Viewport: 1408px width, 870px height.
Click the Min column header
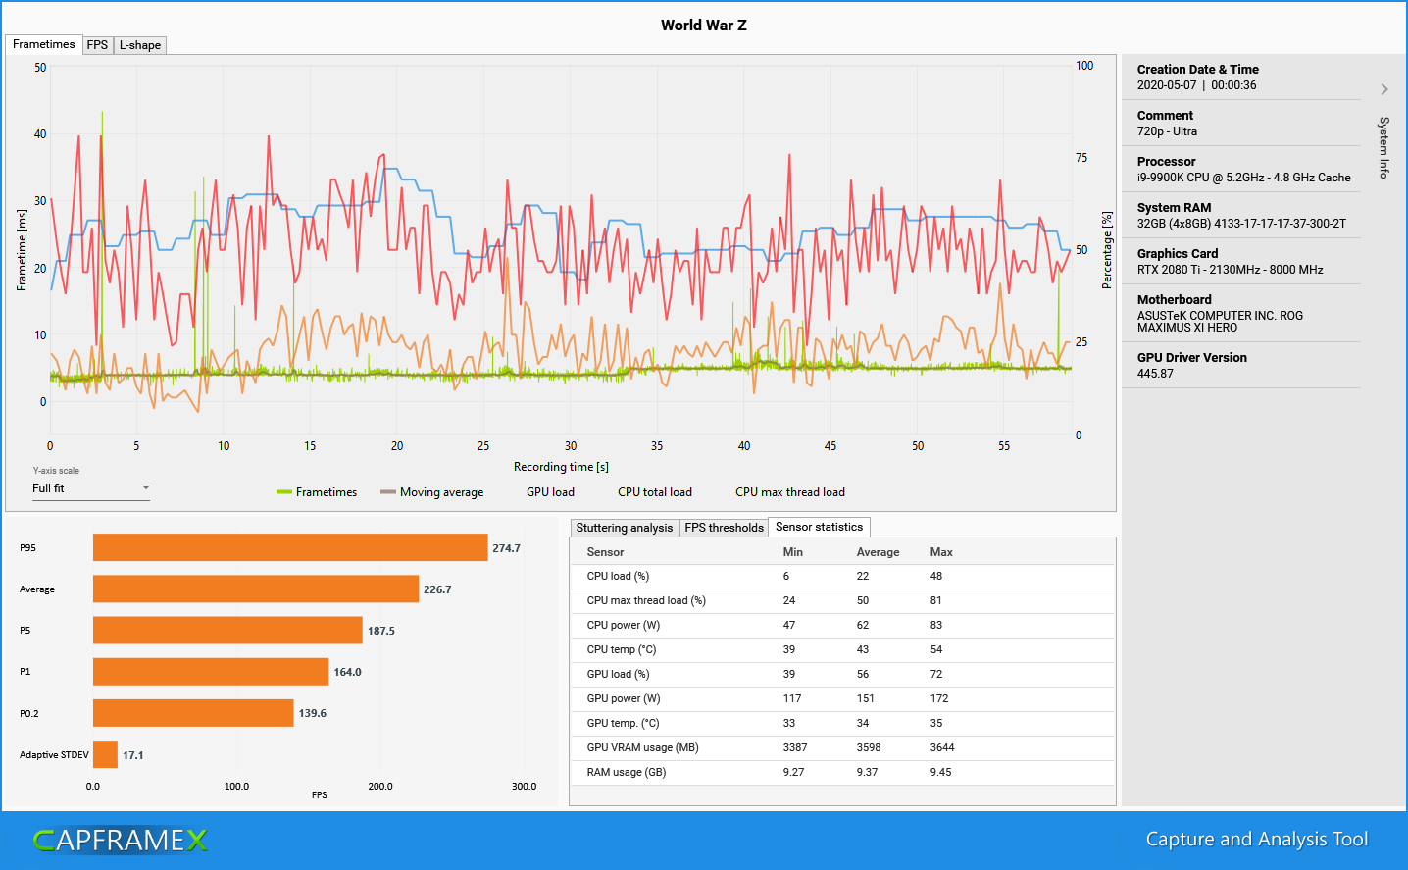792,552
